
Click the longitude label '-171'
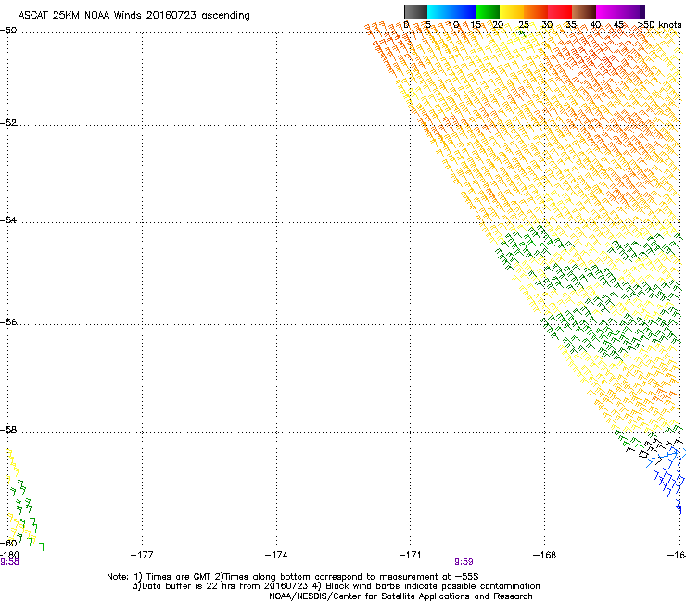[411, 555]
